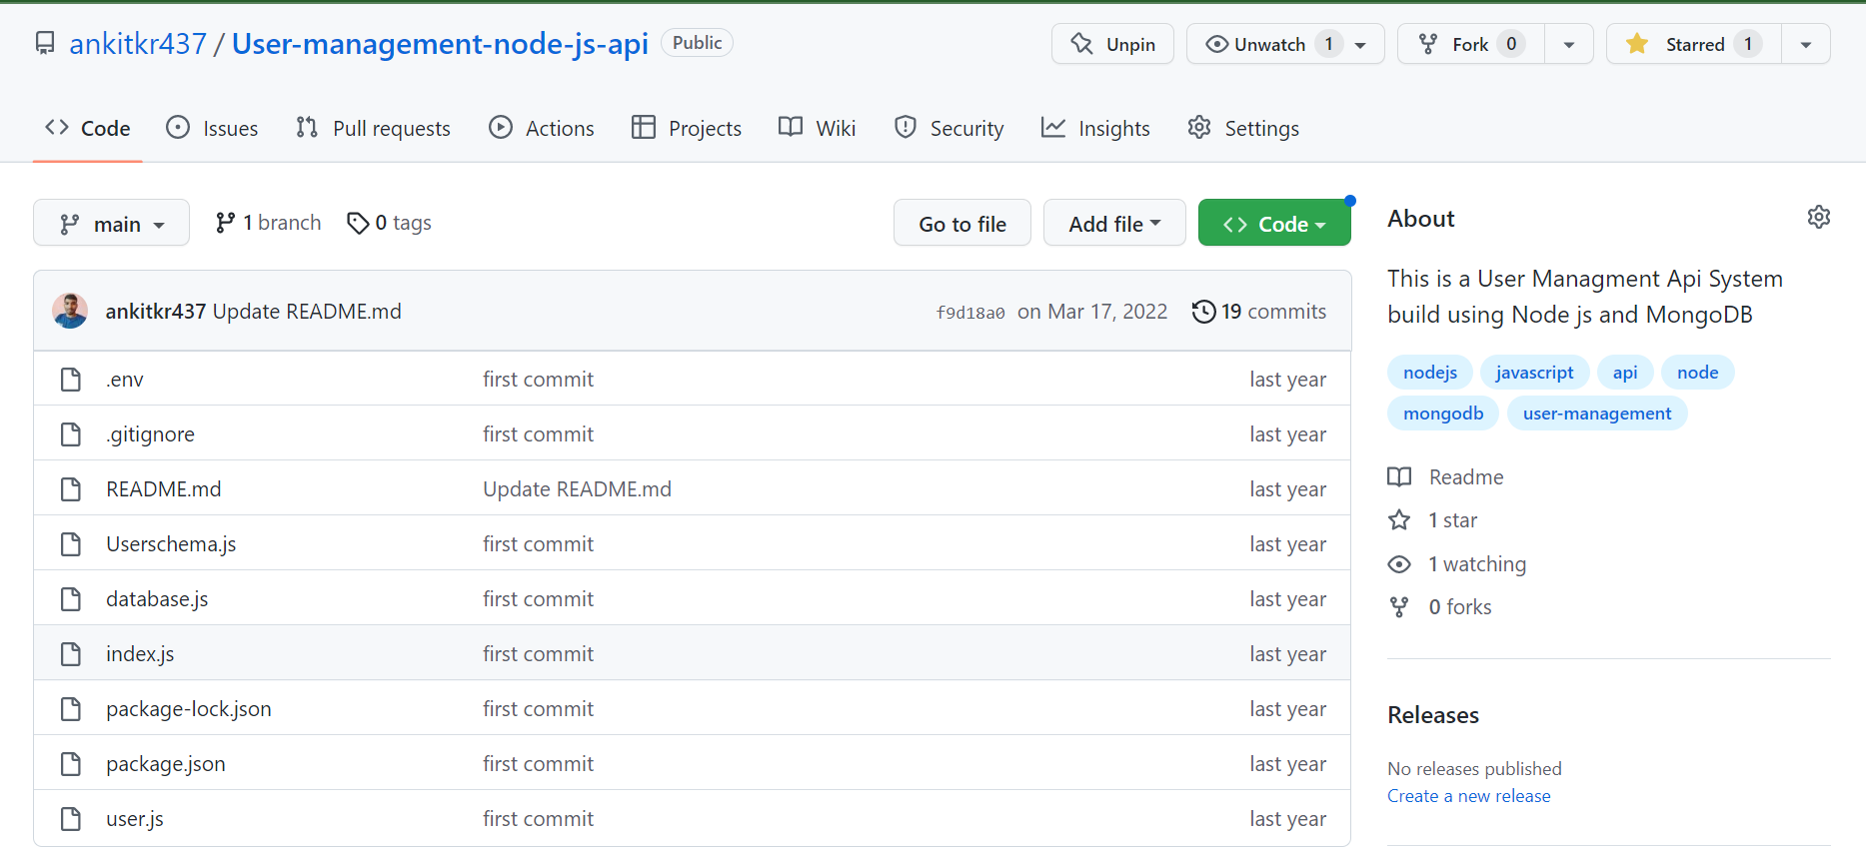Click the fork icon beside 0 forks
The width and height of the screenshot is (1866, 849).
tap(1399, 607)
